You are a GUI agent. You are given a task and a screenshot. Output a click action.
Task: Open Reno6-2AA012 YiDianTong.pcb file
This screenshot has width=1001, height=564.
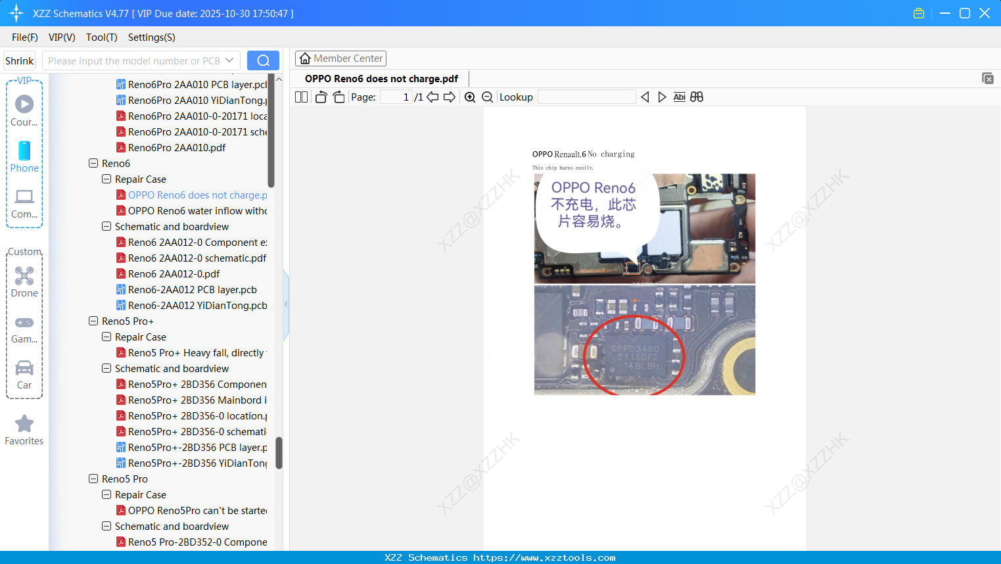[x=192, y=305]
